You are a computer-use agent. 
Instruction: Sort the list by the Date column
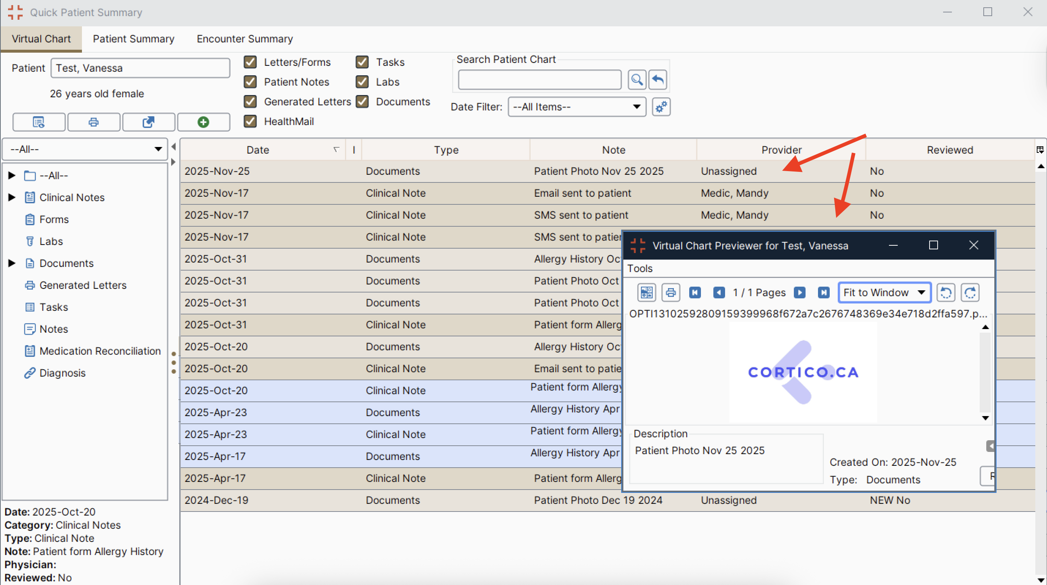click(258, 150)
